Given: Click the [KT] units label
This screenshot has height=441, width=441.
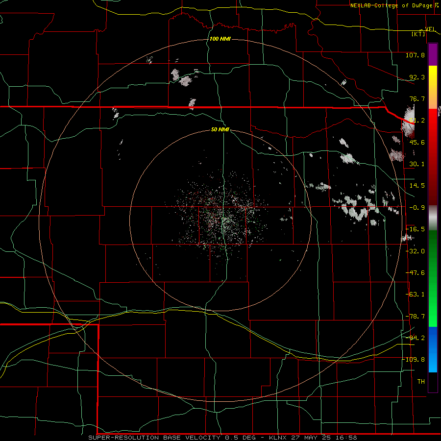Looking at the screenshot, I should 418,34.
